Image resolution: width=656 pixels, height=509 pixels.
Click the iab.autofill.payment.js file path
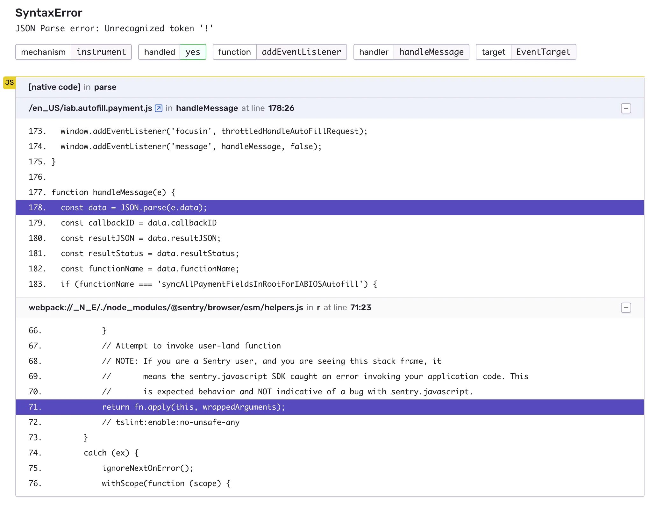pyautogui.click(x=90, y=108)
